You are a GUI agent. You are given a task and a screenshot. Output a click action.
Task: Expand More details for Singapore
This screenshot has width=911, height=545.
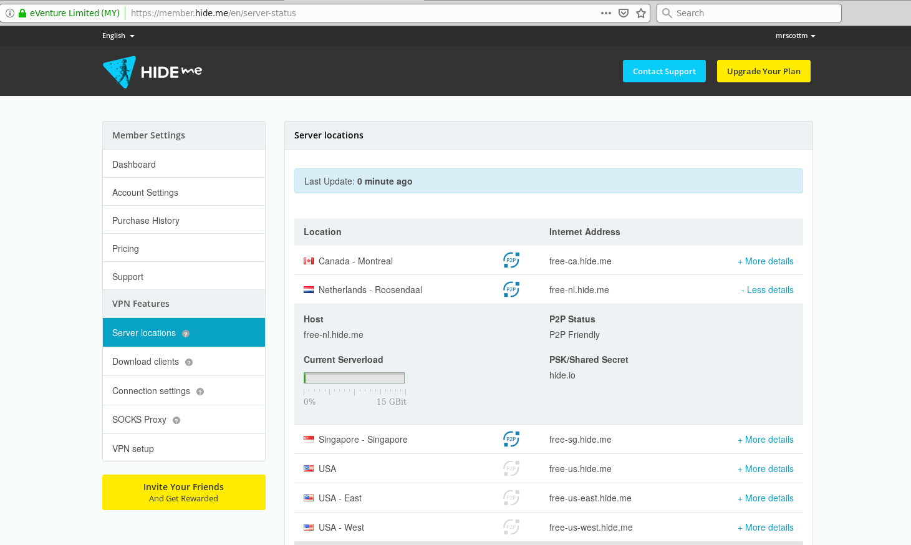point(766,440)
